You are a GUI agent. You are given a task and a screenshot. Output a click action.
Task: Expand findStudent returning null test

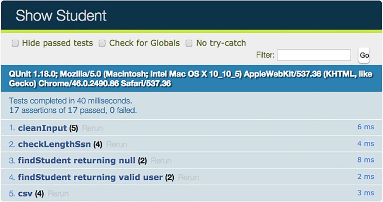coord(77,161)
